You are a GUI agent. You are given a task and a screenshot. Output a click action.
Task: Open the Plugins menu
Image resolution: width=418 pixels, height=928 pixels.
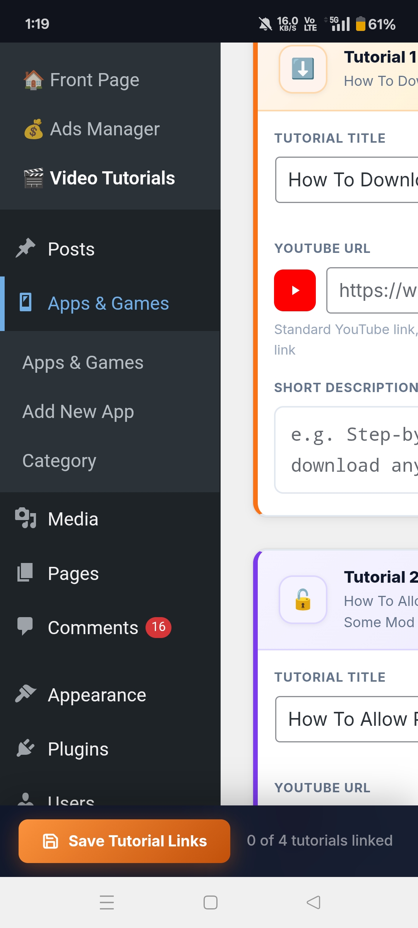(110, 749)
